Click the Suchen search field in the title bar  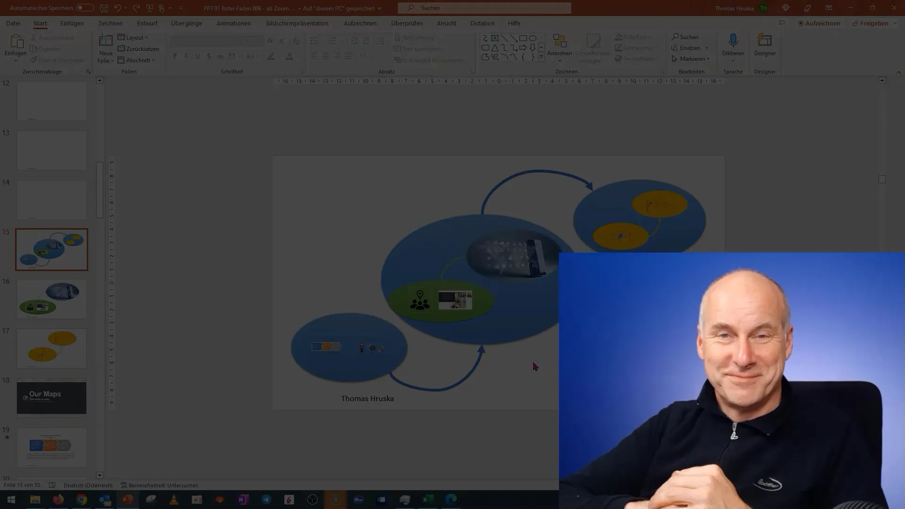click(x=485, y=8)
